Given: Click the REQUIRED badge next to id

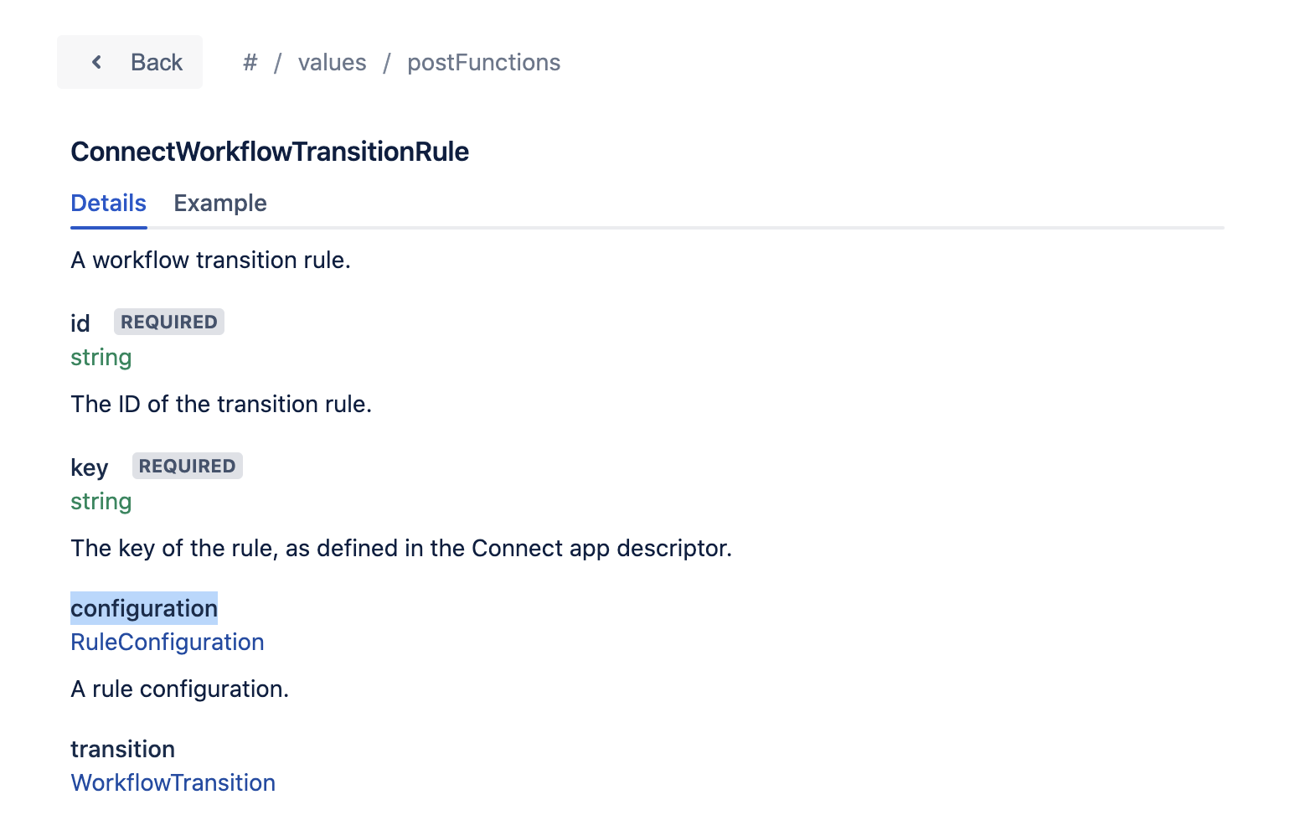Looking at the screenshot, I should pyautogui.click(x=168, y=322).
